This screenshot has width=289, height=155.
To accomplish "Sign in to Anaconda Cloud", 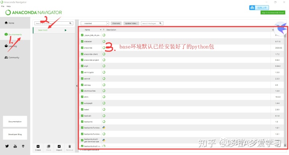I will coord(273,12).
